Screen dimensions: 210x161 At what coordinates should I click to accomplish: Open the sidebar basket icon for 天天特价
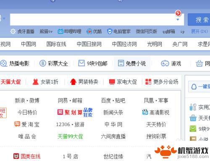click(193, 118)
